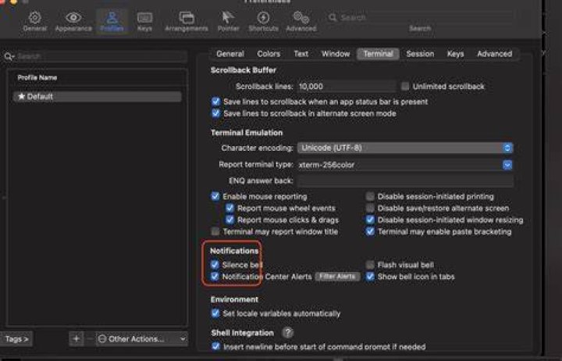
Task: Select the Profiles toolbar icon
Action: tap(112, 21)
